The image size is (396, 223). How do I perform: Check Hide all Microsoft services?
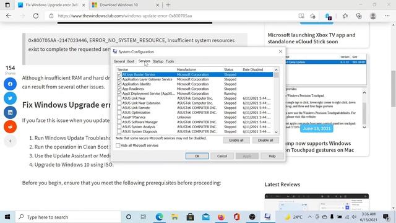click(x=118, y=146)
